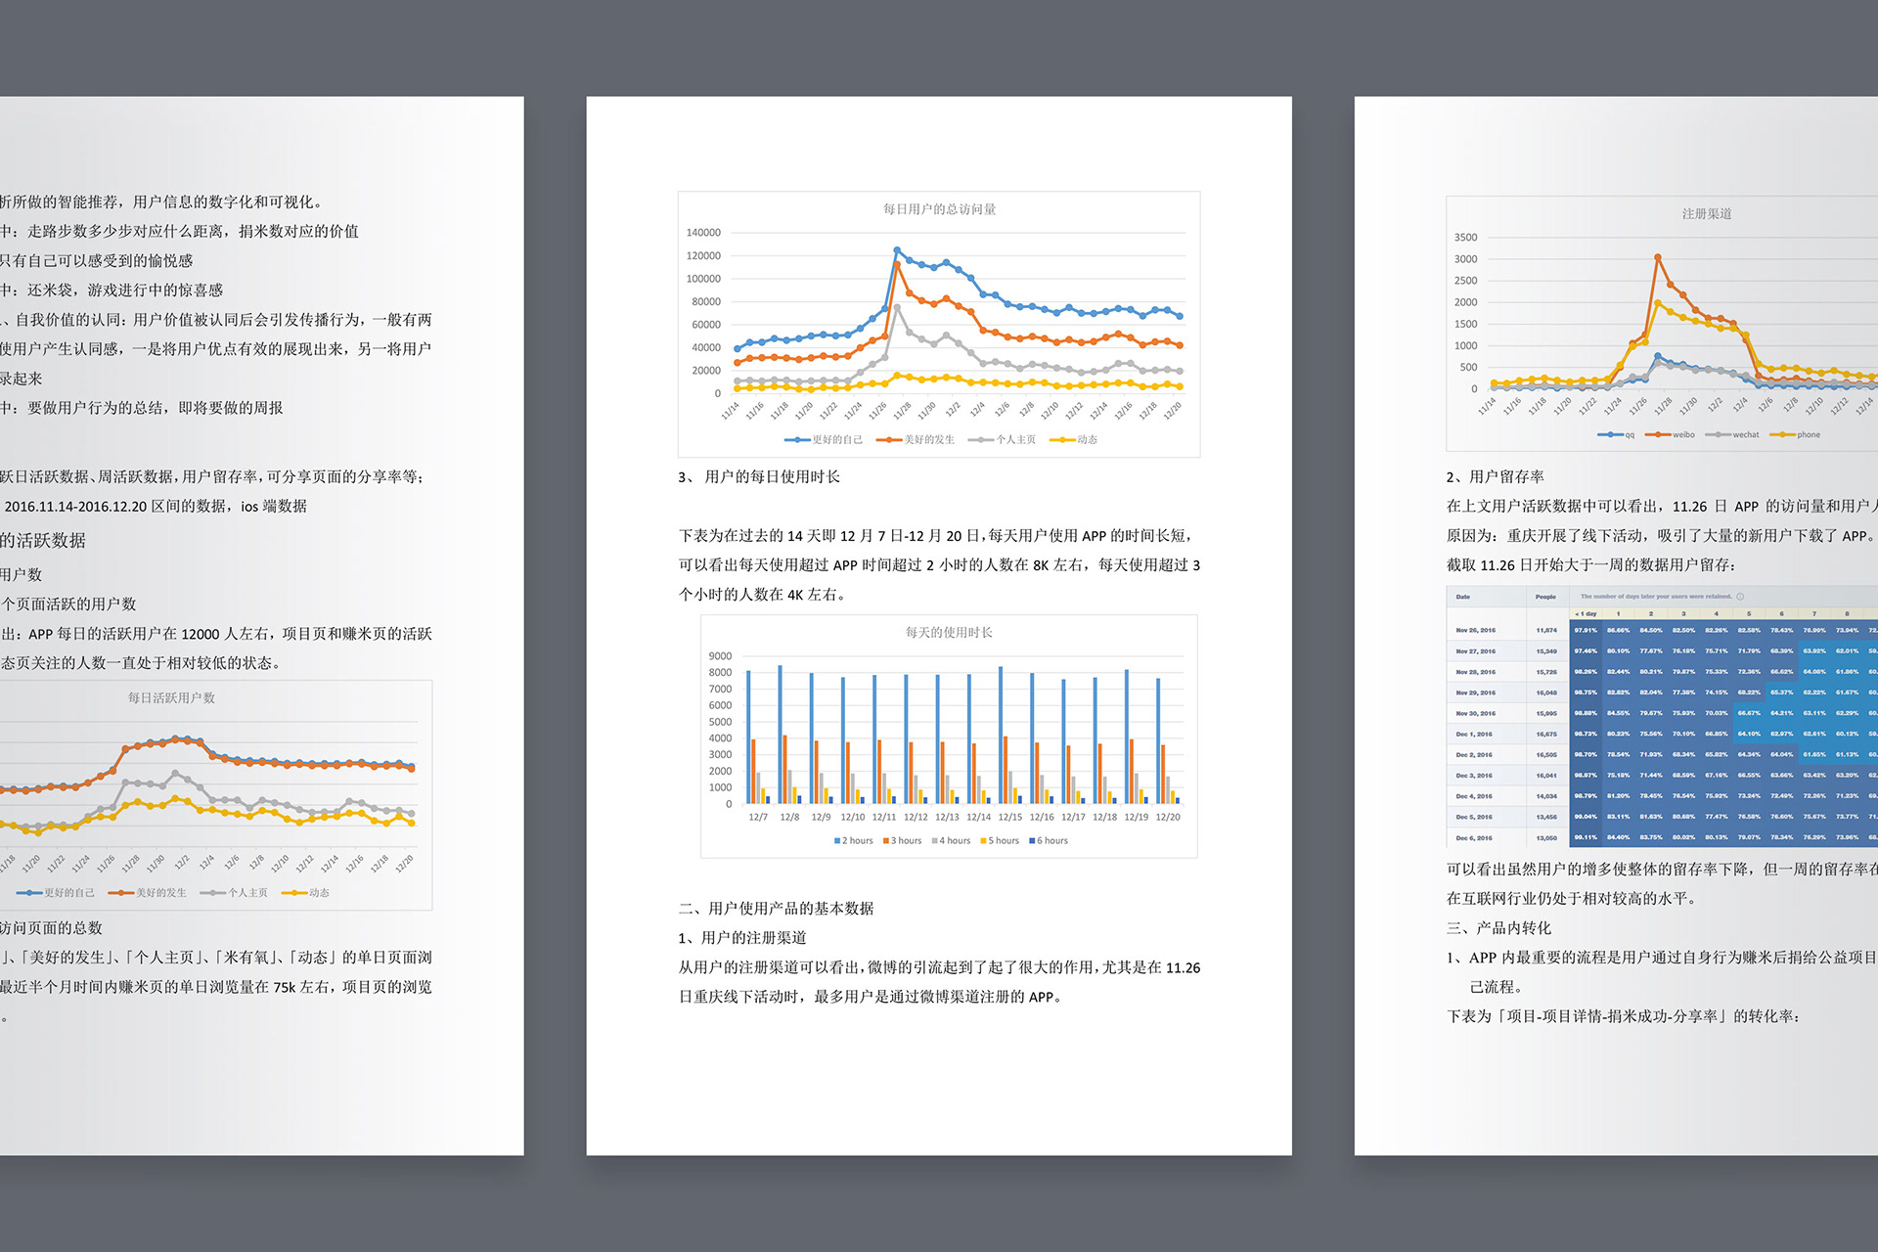Click the 140000 y-axis label
This screenshot has width=1878, height=1252.
pyautogui.click(x=703, y=233)
